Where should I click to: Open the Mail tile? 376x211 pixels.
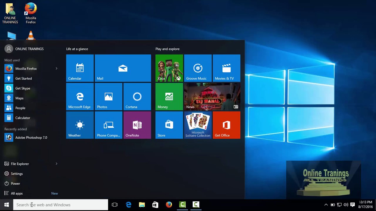point(123,68)
